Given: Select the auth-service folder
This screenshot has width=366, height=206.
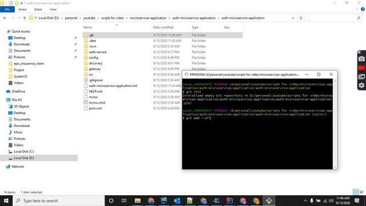Looking at the screenshot, I should [x=98, y=52].
